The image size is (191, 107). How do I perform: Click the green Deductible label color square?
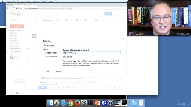[x=28, y=49]
